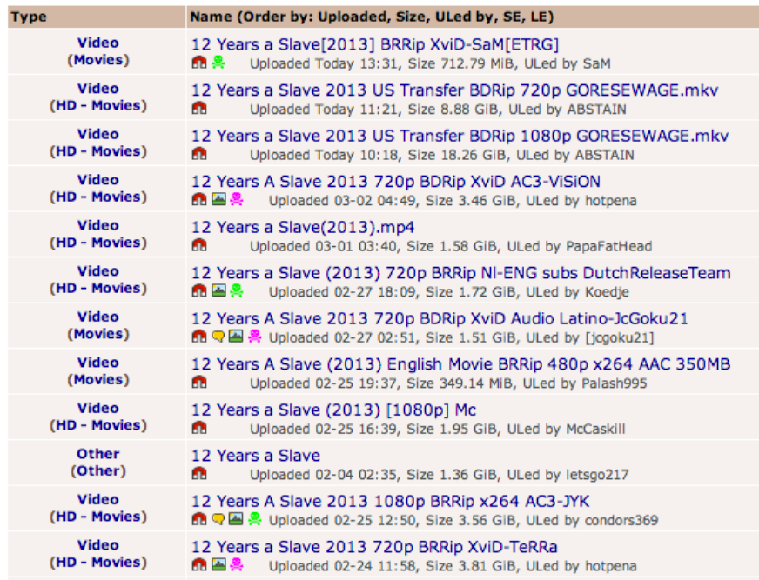
Task: Click '(Movies)' category in SaM[ETRG] row
Action: (98, 59)
